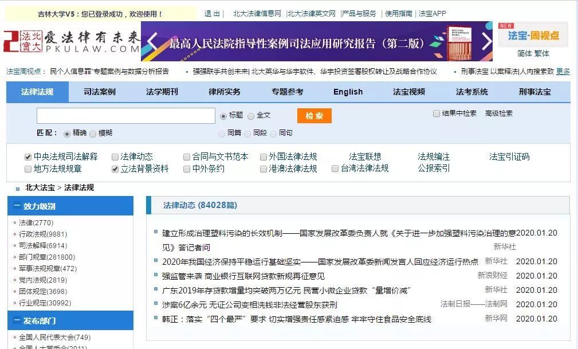Viewport: 578px width, 349px height.
Task: Click square bullet before 强监管来袭 news item
Action: [156, 276]
